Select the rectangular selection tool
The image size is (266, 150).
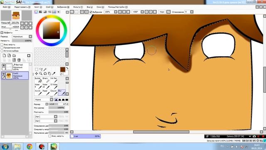[37, 70]
